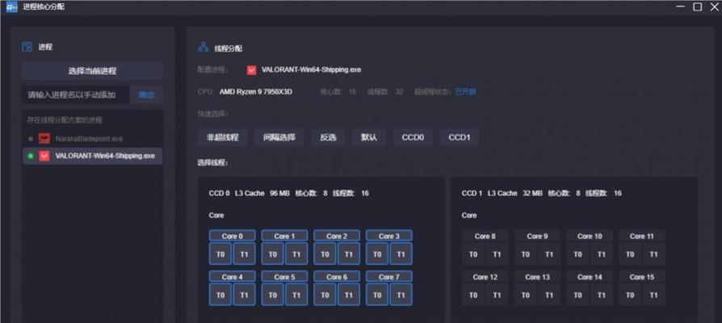Toggle the Core 4 header
This screenshot has height=323, width=722.
[232, 277]
